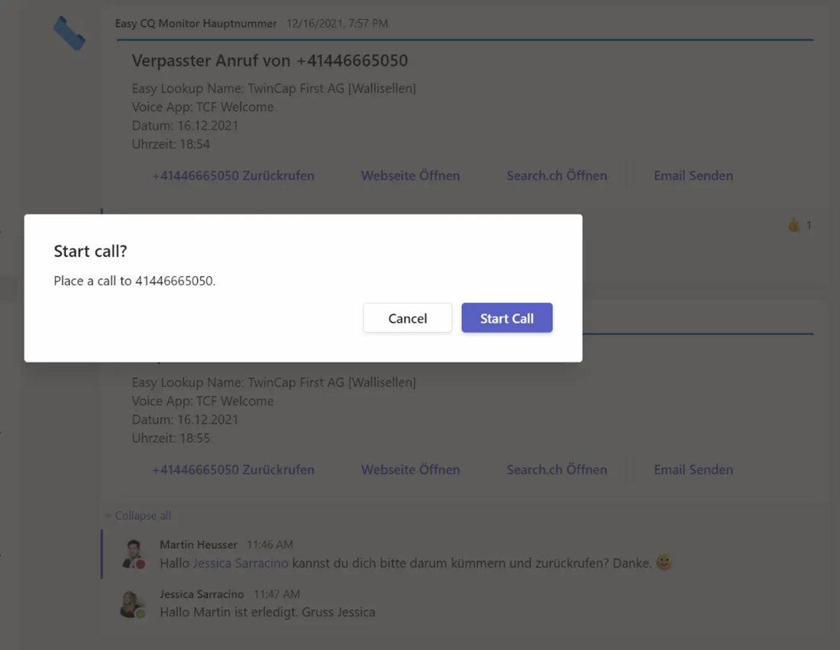The height and width of the screenshot is (650, 840).
Task: Click the thumbs-up reaction icon
Action: pos(794,225)
